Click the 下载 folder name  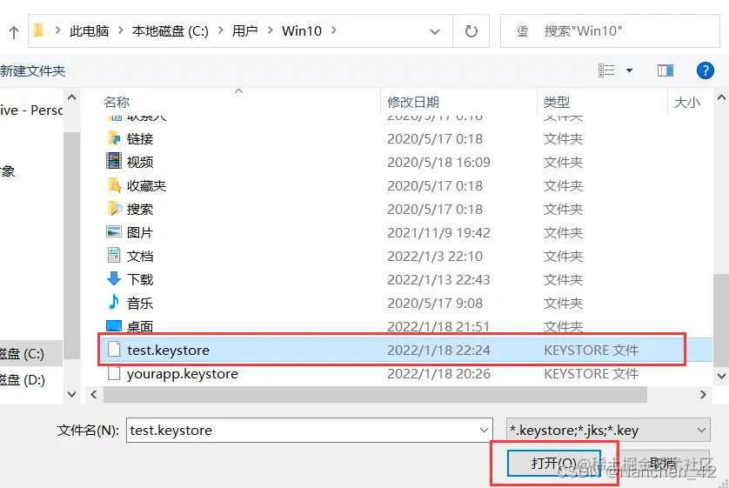coord(140,280)
